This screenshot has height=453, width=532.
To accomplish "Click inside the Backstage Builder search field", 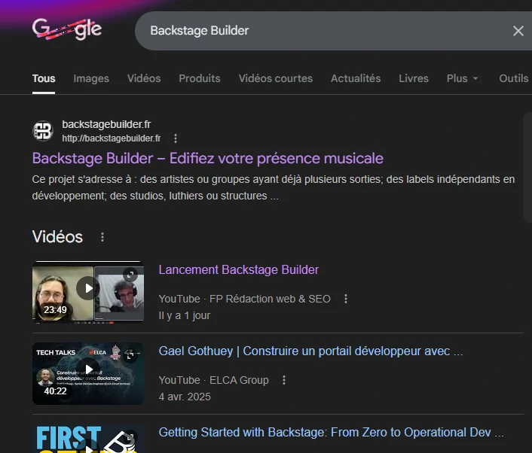I will [316, 31].
